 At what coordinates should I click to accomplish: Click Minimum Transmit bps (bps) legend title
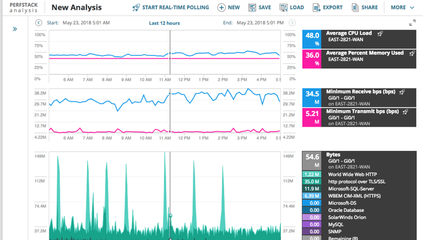coord(362,111)
